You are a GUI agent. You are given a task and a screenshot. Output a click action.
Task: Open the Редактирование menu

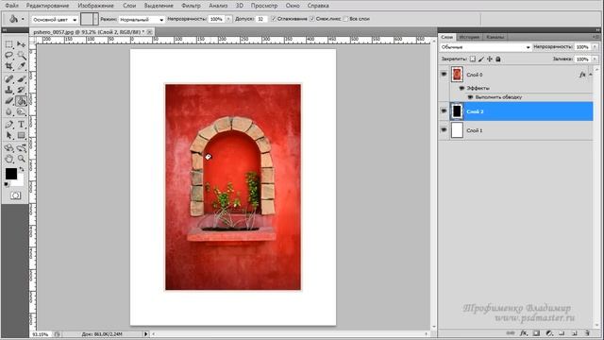click(x=48, y=6)
